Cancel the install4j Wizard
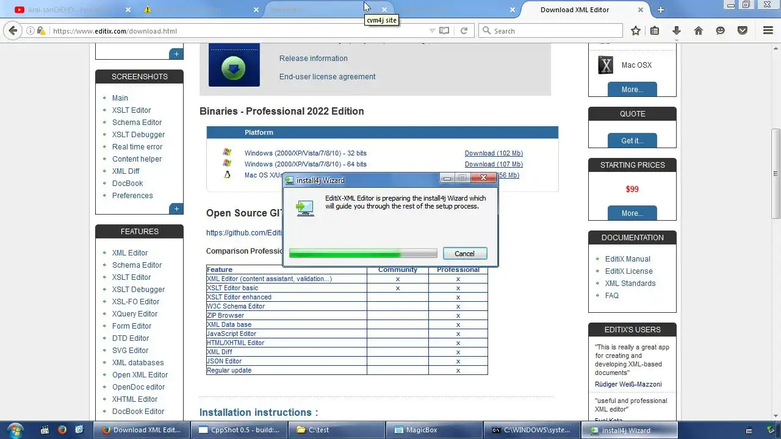The height and width of the screenshot is (439, 781). 464,254
